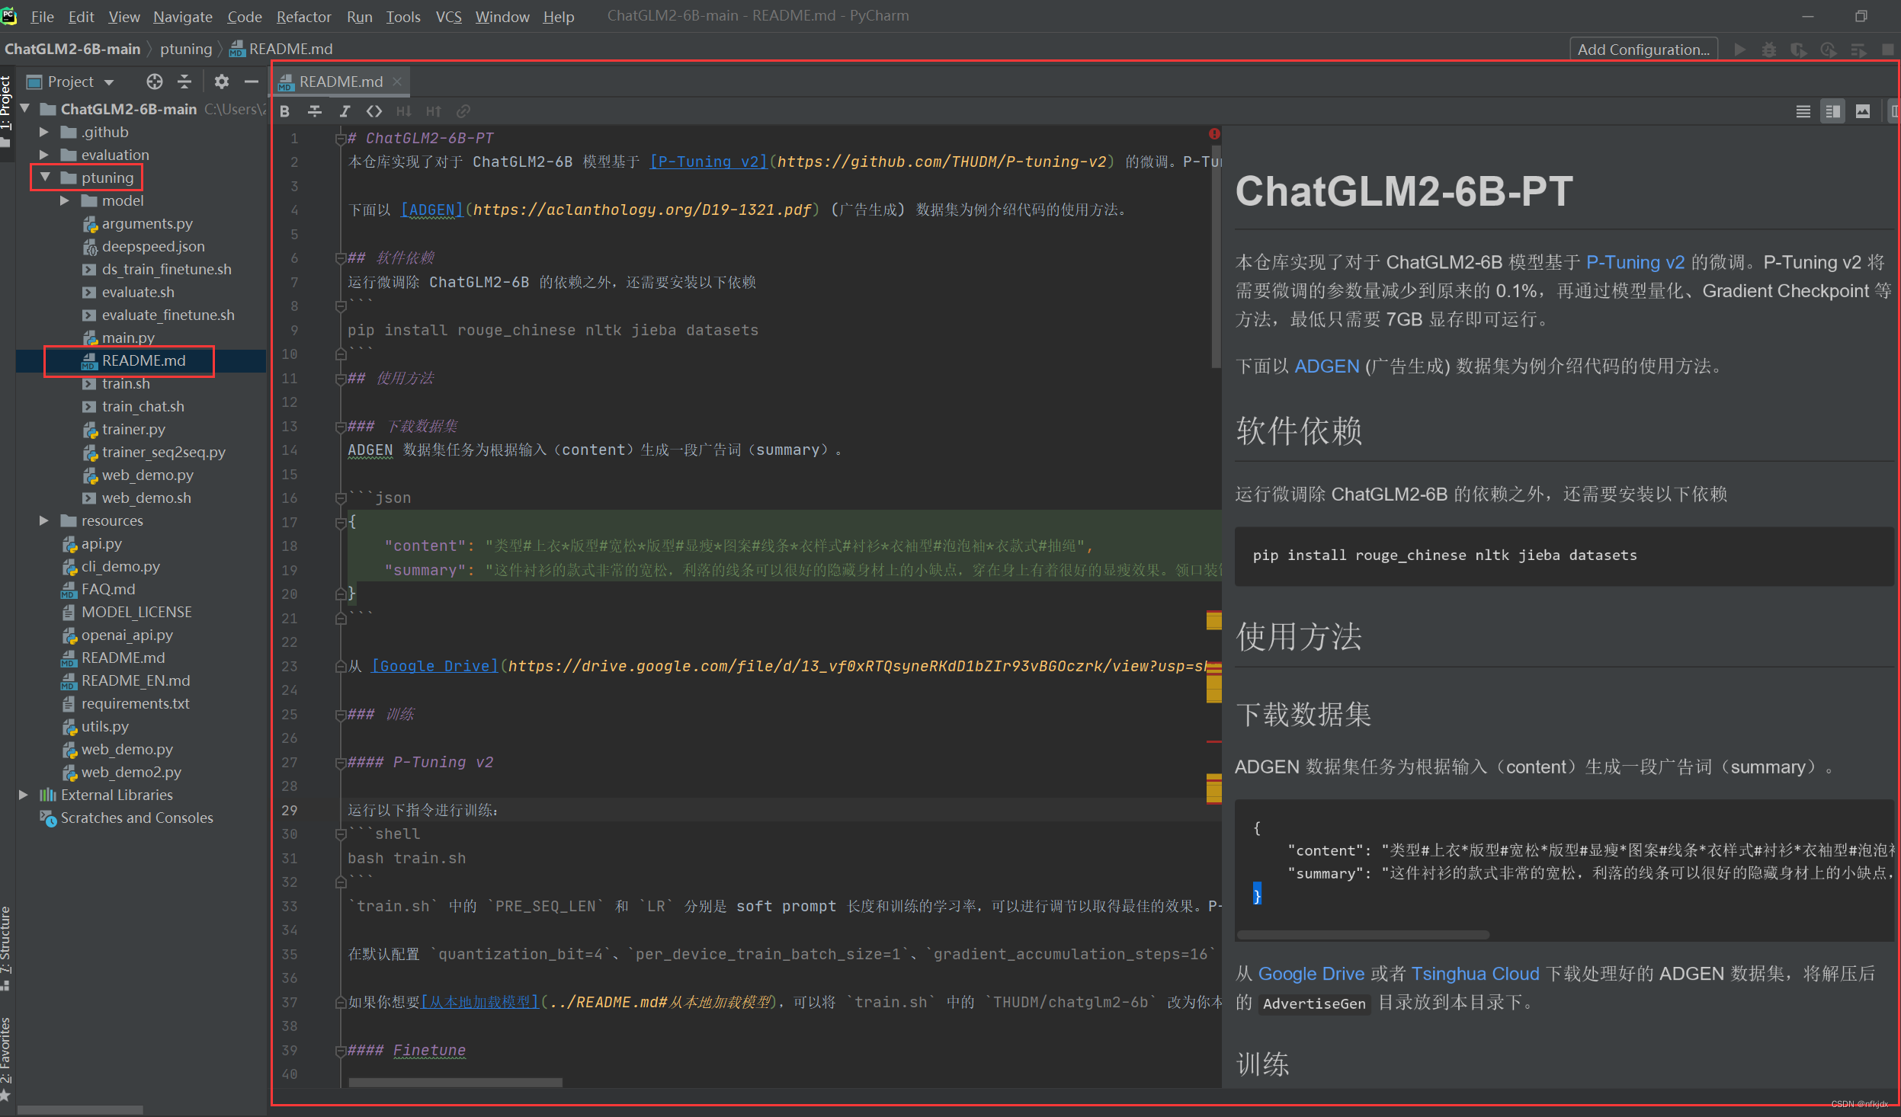Locate current file with crosshair icon

pyautogui.click(x=155, y=82)
